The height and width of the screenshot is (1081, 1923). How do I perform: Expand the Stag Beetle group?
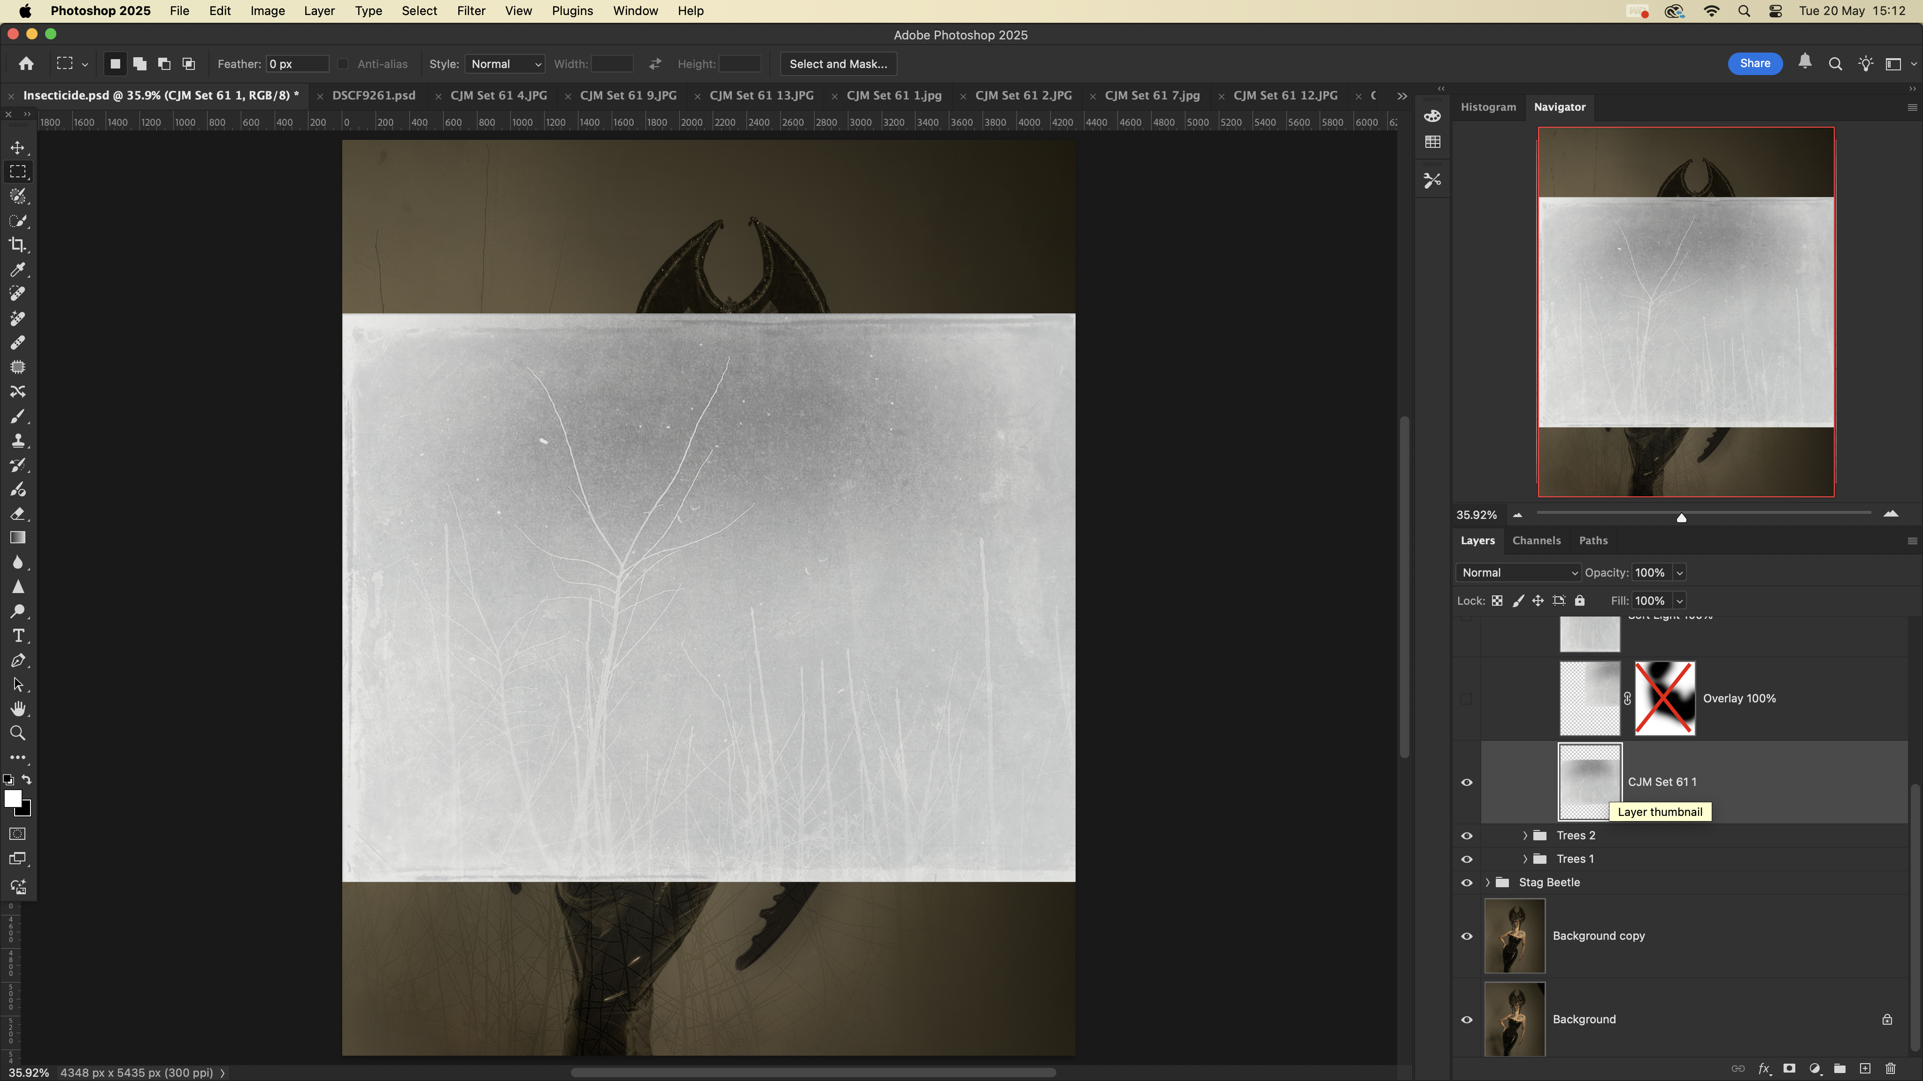click(x=1487, y=883)
